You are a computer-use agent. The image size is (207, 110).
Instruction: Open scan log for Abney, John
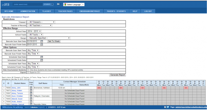31,88
